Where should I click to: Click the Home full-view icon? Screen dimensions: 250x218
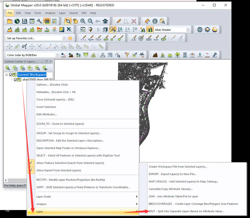coord(105,21)
